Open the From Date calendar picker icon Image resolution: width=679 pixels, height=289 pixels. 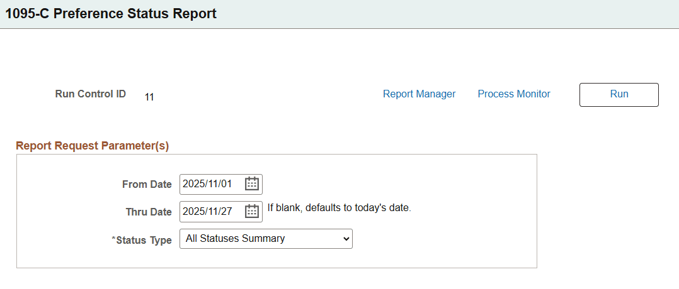251,184
